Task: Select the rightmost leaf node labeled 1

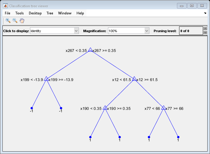Action: pyautogui.click(x=178, y=137)
